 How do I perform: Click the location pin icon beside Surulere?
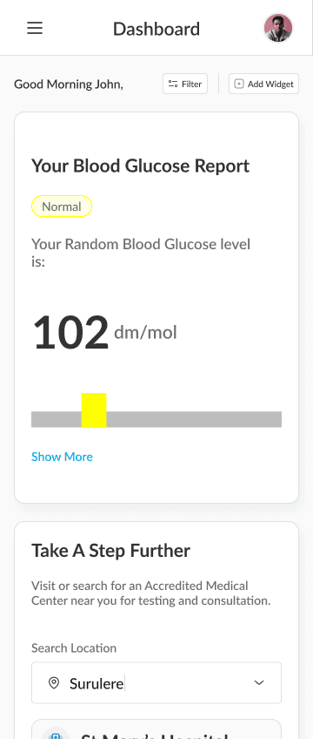click(54, 682)
